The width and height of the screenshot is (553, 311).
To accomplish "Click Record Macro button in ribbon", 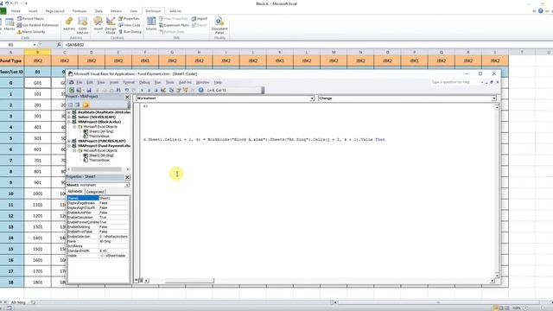I will (x=31, y=18).
